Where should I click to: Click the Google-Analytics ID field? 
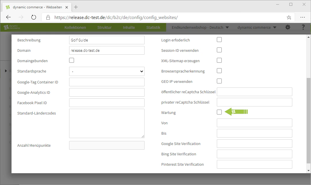pyautogui.click(x=107, y=92)
